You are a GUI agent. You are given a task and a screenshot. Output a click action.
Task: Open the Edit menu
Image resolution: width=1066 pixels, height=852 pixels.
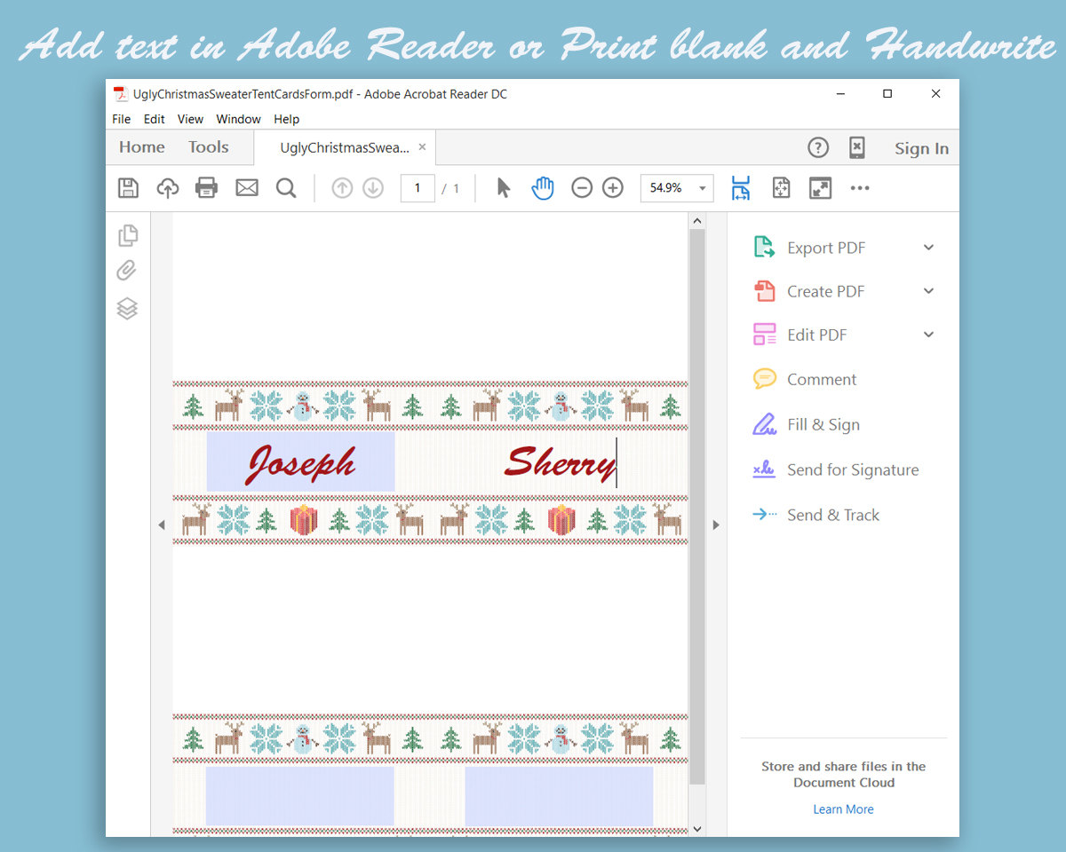tap(155, 119)
